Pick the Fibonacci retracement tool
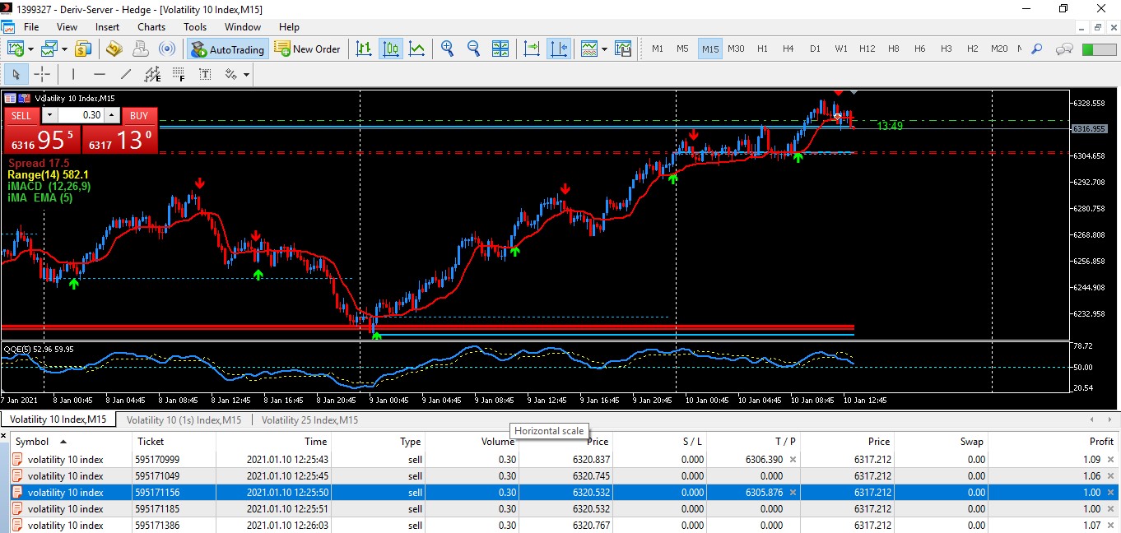This screenshot has width=1121, height=533. tap(179, 75)
